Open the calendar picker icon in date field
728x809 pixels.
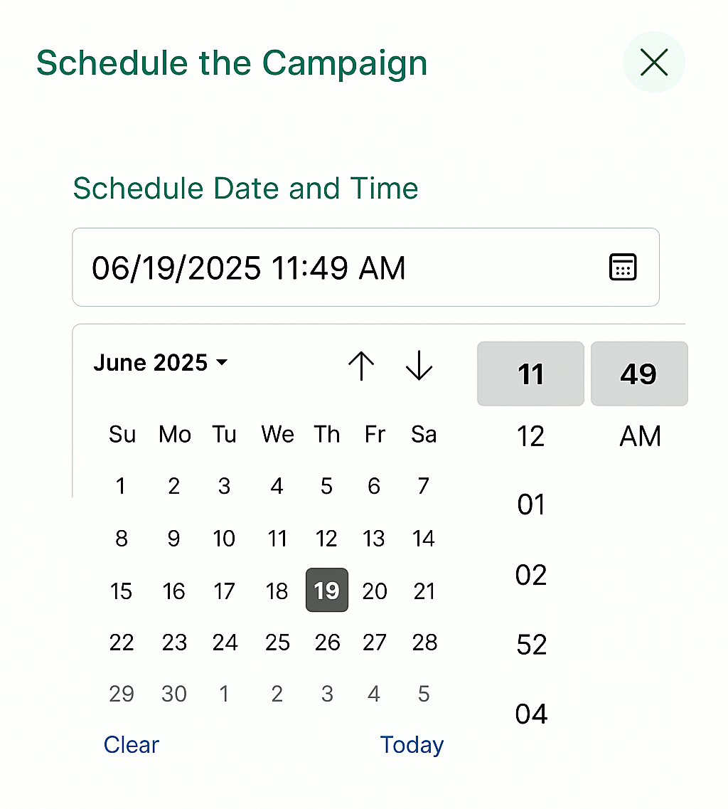(x=623, y=268)
